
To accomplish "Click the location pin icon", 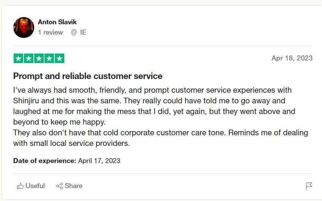I will click(74, 32).
